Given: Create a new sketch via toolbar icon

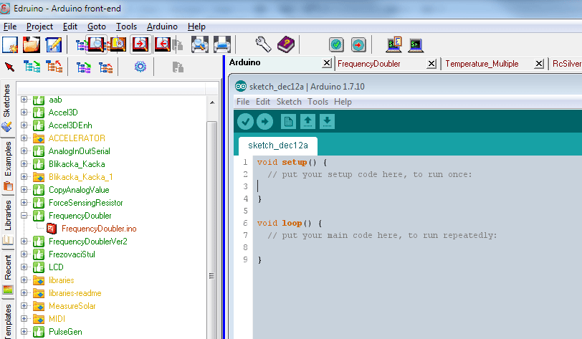Looking at the screenshot, I should click(10, 45).
